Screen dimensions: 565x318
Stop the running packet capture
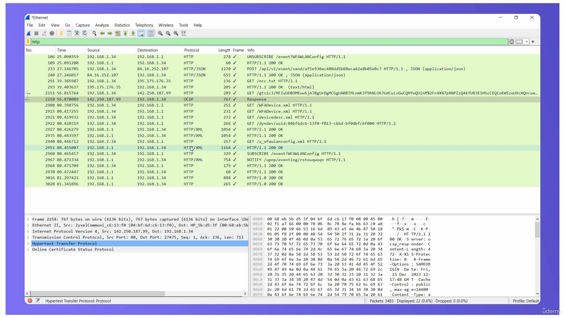coord(36,33)
